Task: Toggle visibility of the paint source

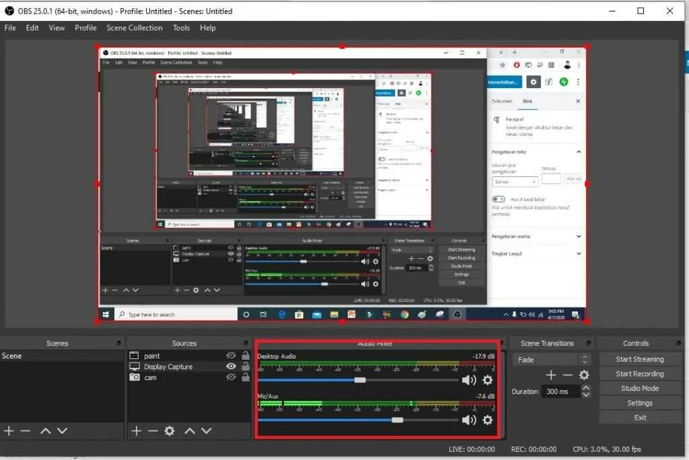Action: click(x=231, y=356)
